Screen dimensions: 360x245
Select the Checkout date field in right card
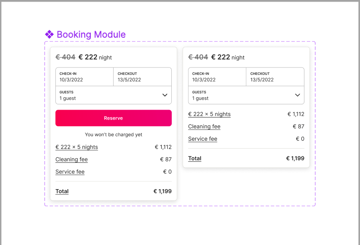coord(275,77)
